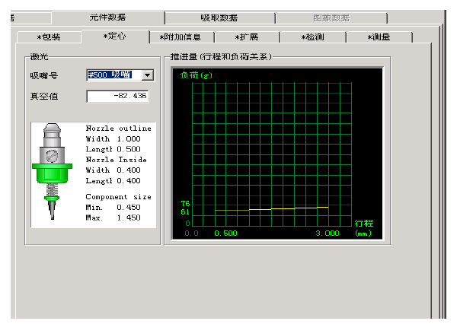Click the 负荷(g) axis label
457x324 pixels.
click(x=197, y=75)
